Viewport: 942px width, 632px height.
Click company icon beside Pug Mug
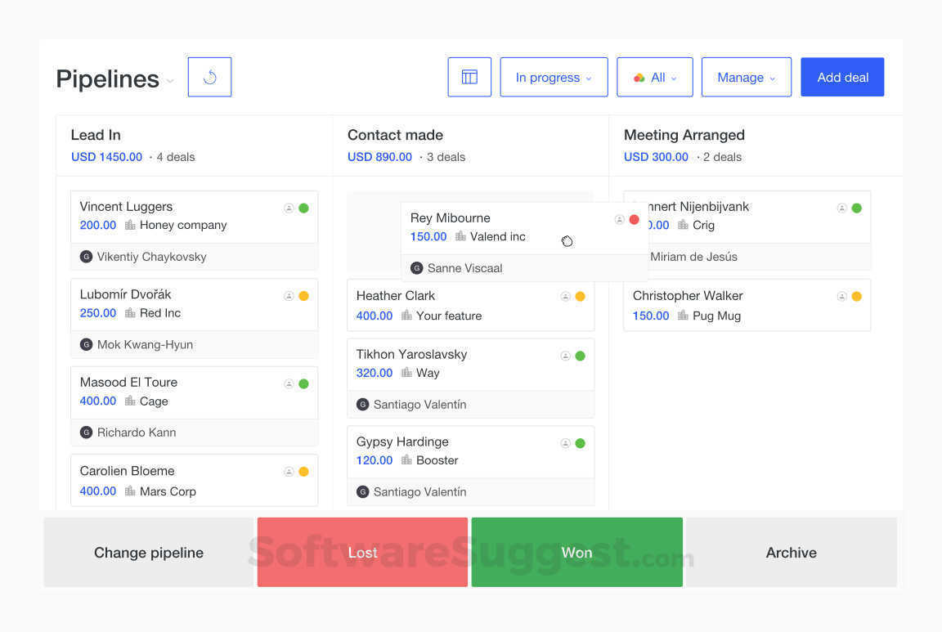683,316
